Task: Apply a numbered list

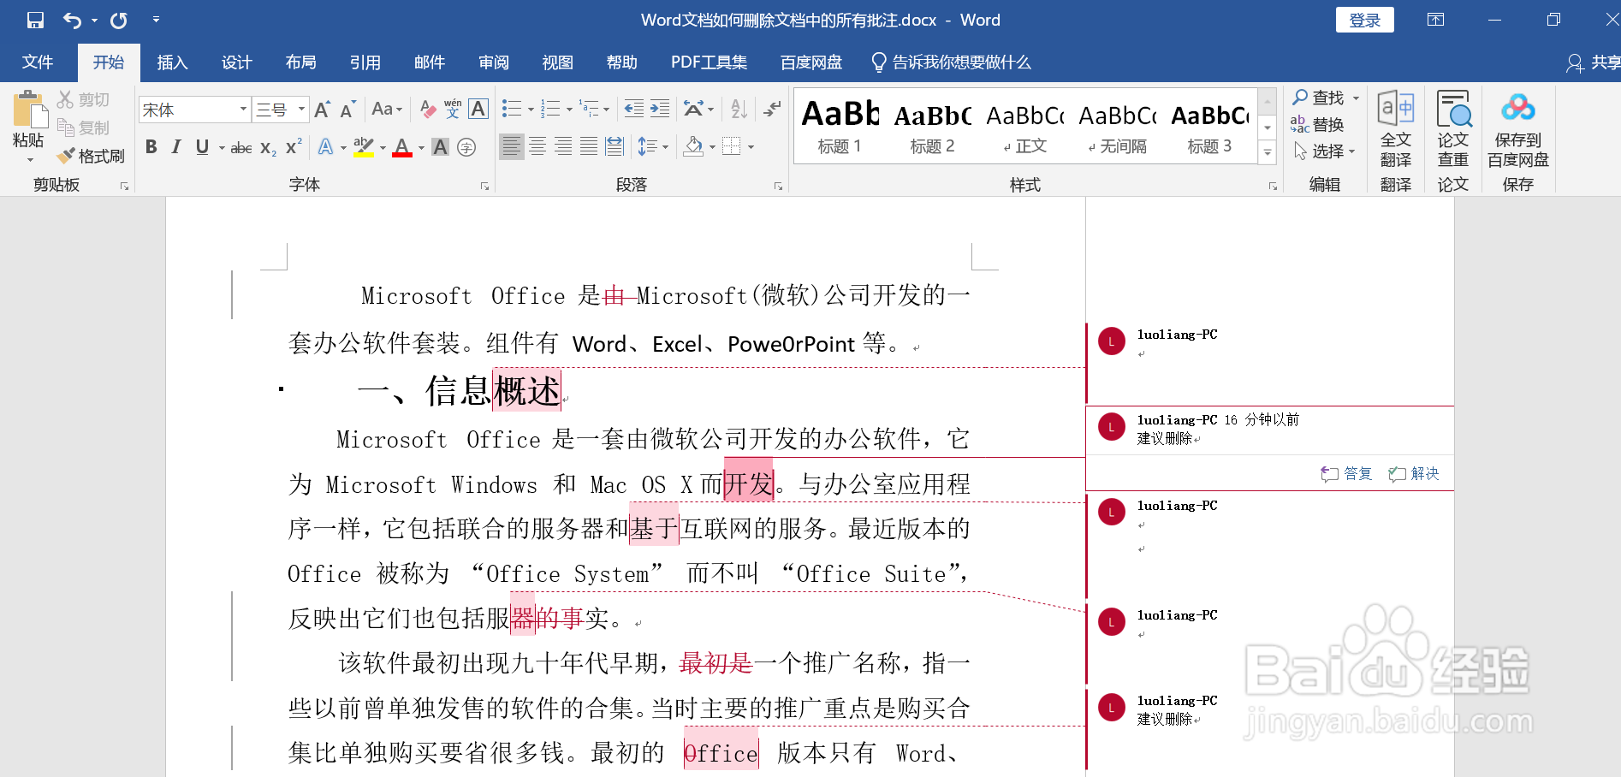Action: (550, 109)
